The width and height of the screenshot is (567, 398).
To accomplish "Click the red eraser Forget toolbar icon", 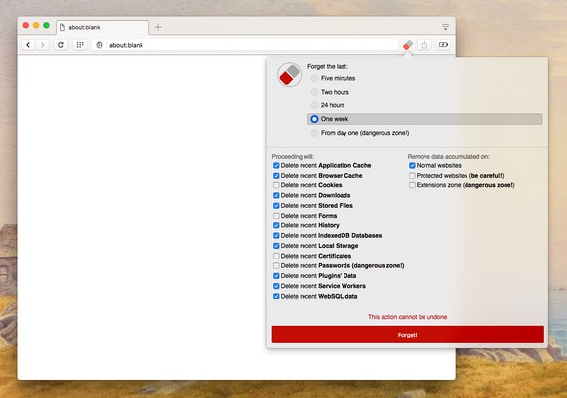I will point(408,45).
